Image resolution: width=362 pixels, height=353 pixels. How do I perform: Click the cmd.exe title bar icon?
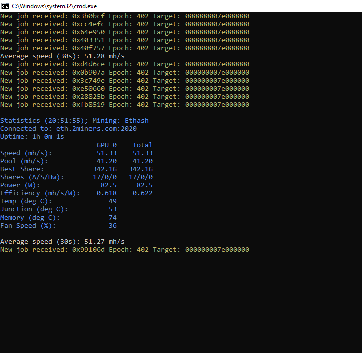point(5,6)
